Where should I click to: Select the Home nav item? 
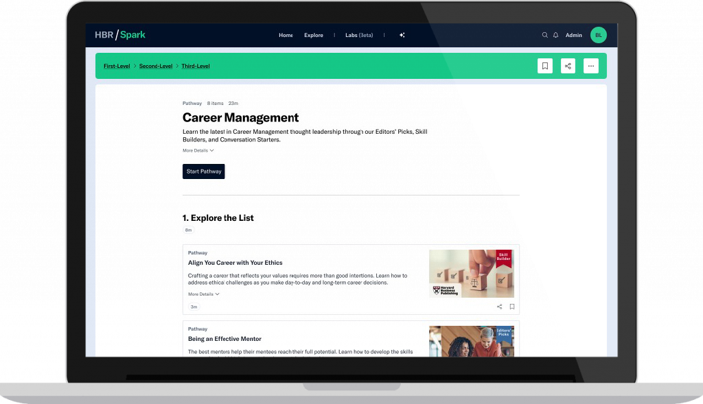(286, 35)
